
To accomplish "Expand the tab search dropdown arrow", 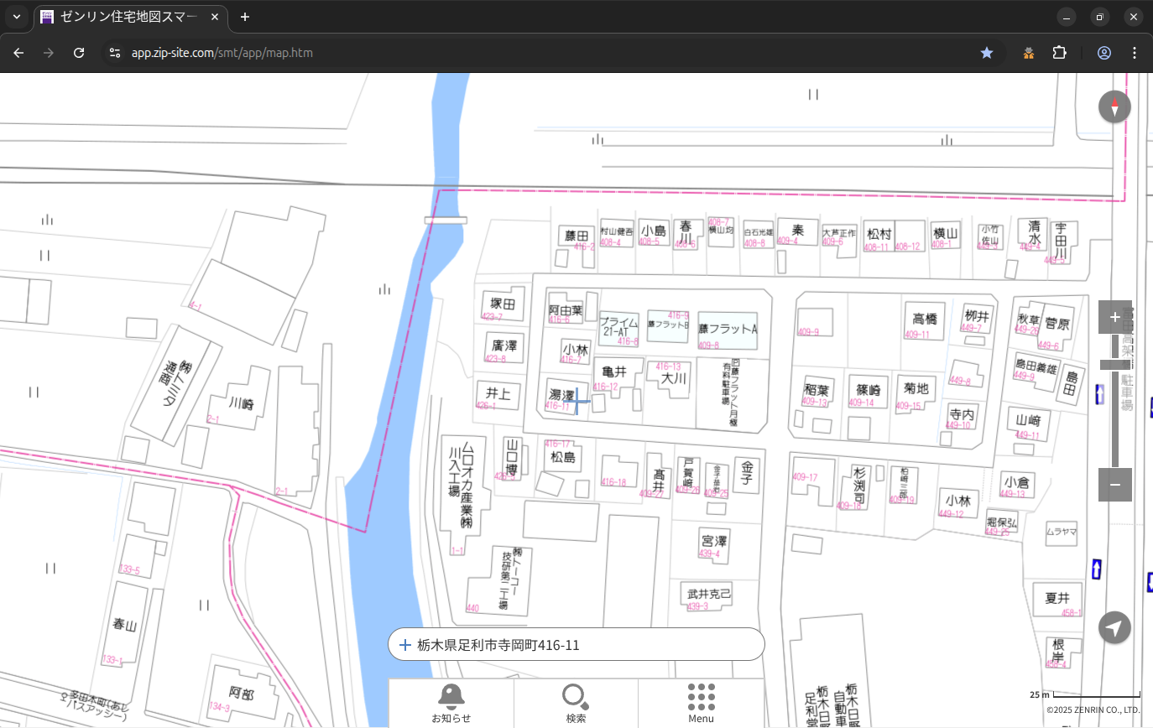I will 17,17.
